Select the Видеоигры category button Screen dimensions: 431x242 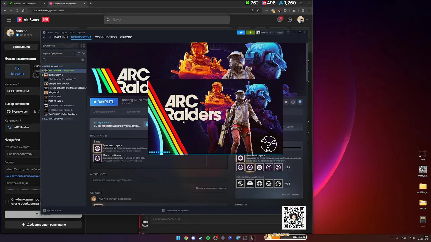(x=17, y=111)
